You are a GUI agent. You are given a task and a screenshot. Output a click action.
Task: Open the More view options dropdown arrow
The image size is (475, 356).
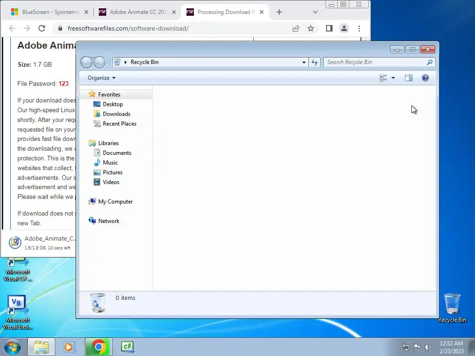[393, 78]
